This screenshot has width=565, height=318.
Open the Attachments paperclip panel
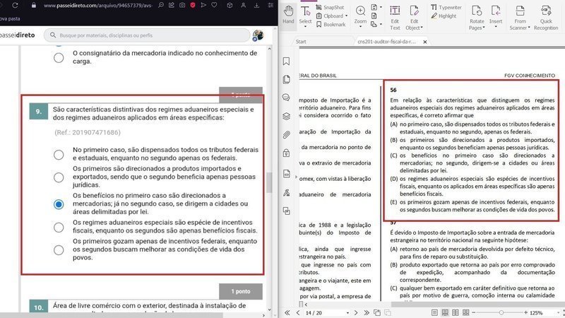pyautogui.click(x=287, y=135)
